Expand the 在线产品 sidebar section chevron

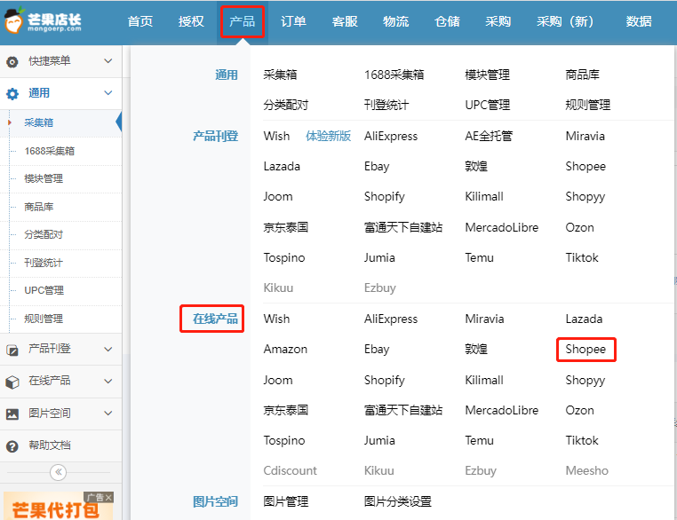(108, 381)
